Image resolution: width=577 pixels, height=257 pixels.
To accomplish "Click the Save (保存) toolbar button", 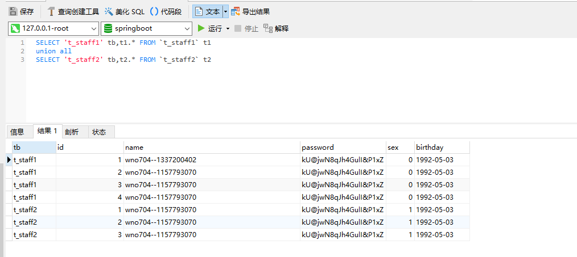I will click(x=22, y=11).
